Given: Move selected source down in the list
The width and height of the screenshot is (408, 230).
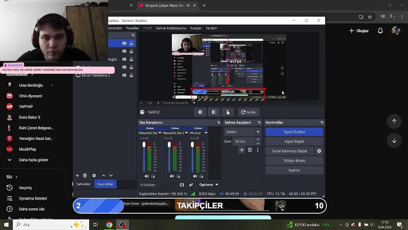Looking at the screenshot, I should click(x=111, y=175).
